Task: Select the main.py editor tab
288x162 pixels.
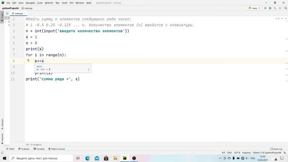Action: pyautogui.click(x=18, y=13)
